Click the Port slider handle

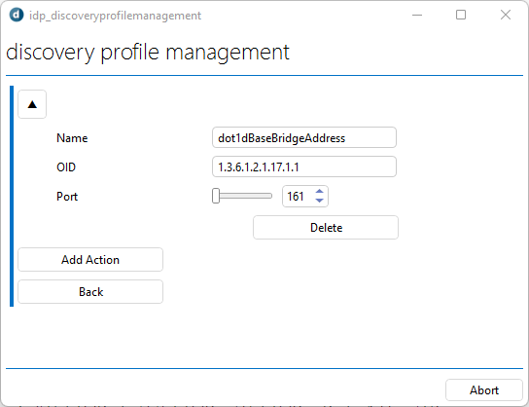coord(216,196)
